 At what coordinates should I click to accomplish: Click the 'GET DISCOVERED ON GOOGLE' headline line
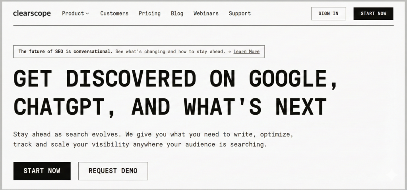pyautogui.click(x=175, y=79)
